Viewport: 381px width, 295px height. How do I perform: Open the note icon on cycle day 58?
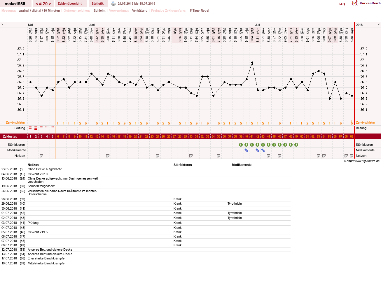click(346, 156)
